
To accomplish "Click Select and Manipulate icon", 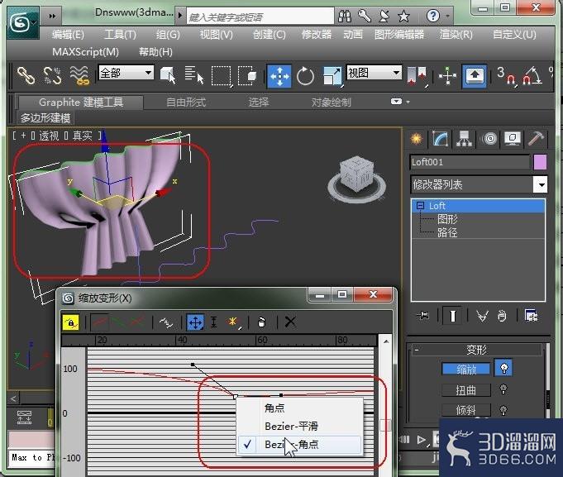I will click(x=448, y=76).
